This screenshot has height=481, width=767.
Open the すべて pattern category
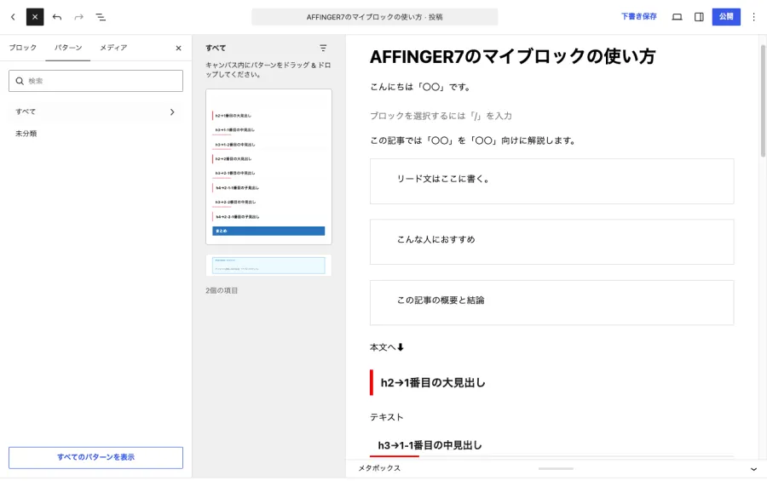coord(95,112)
